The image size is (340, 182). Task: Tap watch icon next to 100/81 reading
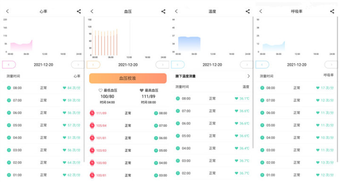click(92, 175)
